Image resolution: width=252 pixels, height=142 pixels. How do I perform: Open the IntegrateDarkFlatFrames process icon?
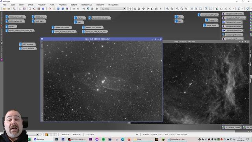pyautogui.click(x=234, y=18)
